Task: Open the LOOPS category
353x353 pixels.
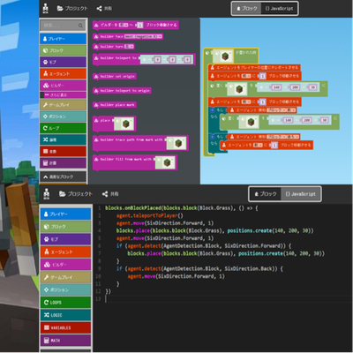Action: point(65,303)
